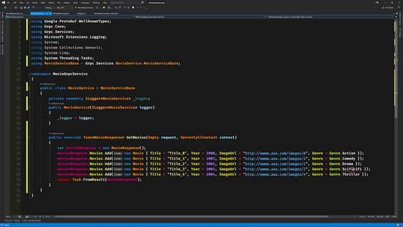This screenshot has height=227, width=403.
Task: Click the images/2 URL in code
Action: 276,164
